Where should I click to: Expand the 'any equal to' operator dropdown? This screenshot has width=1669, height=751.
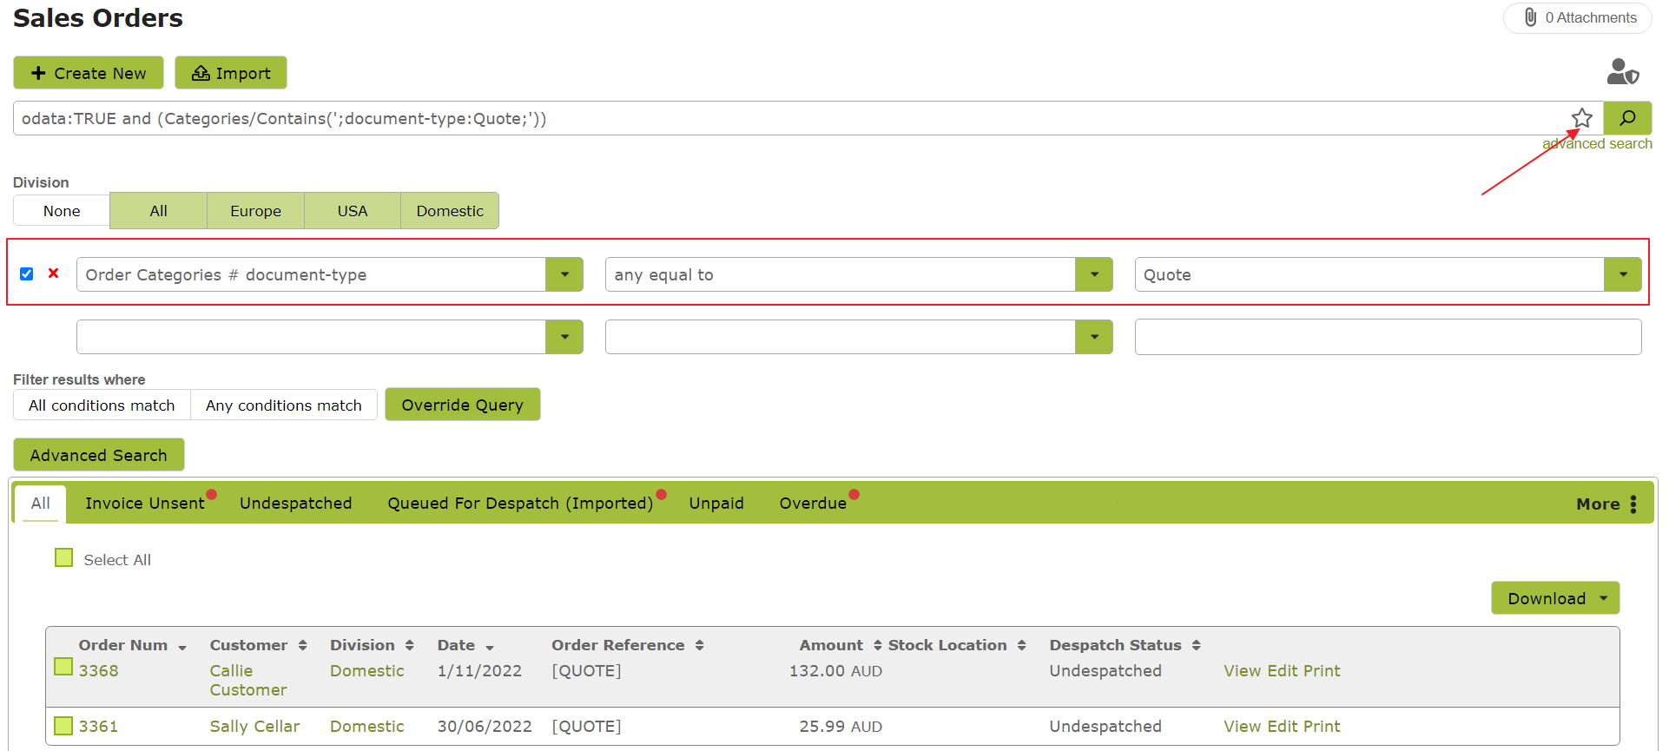coord(1094,274)
